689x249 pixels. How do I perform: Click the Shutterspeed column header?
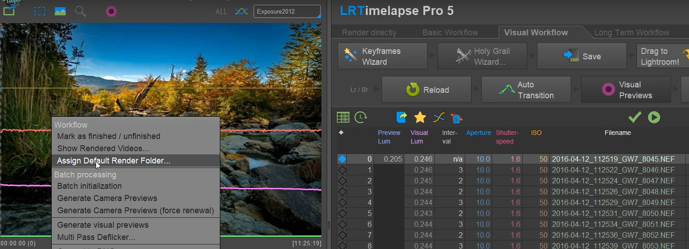(x=507, y=137)
